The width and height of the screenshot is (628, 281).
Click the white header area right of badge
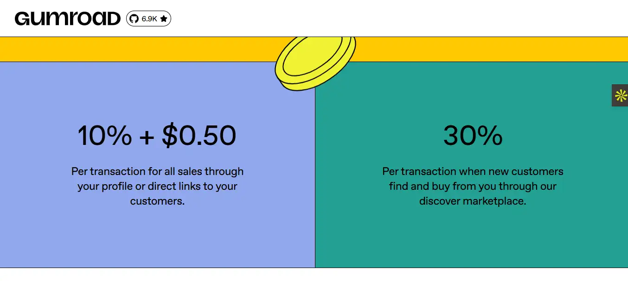click(371, 19)
